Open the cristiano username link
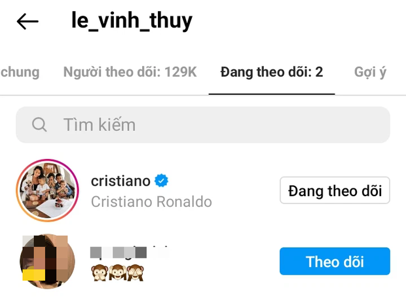This screenshot has height=297, width=406. [x=120, y=181]
